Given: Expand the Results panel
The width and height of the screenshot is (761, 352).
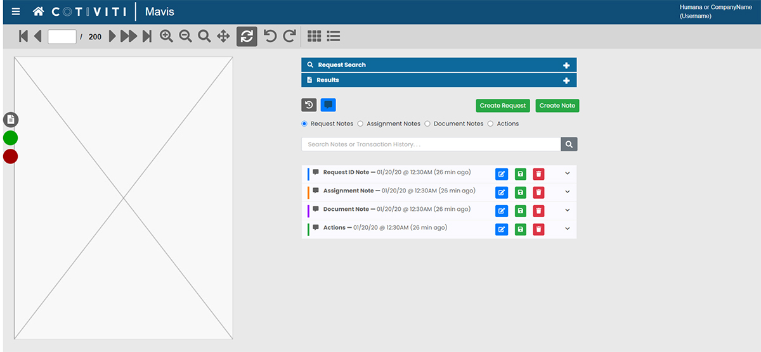Looking at the screenshot, I should pyautogui.click(x=566, y=80).
